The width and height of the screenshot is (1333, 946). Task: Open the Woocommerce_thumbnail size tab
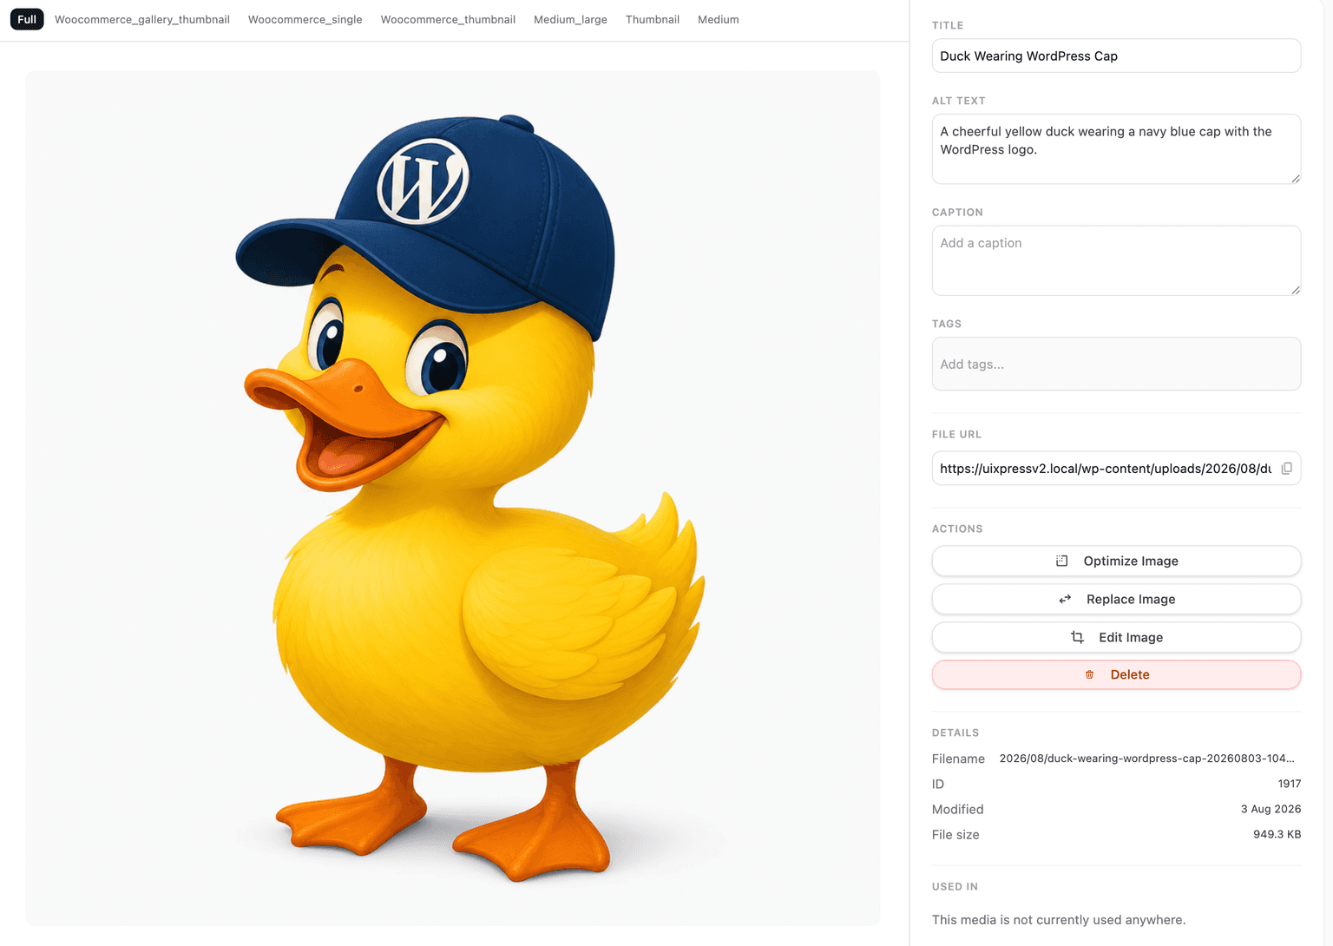tap(448, 19)
